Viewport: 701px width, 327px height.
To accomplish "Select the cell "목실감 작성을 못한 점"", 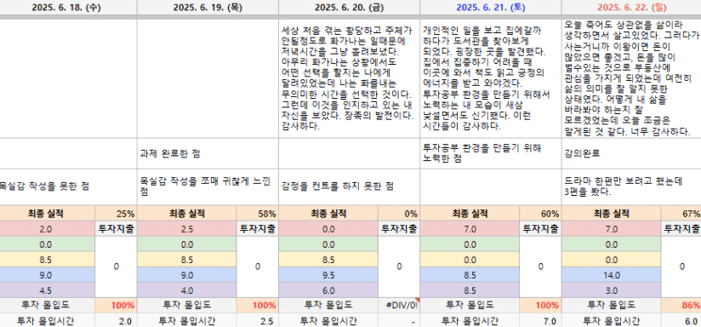I will [68, 187].
